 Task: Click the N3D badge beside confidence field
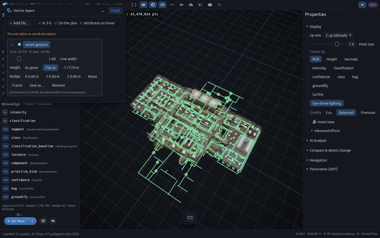coord(5,180)
